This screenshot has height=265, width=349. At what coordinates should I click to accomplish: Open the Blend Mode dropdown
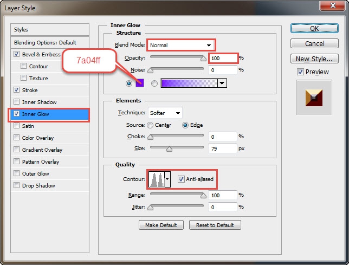[181, 45]
